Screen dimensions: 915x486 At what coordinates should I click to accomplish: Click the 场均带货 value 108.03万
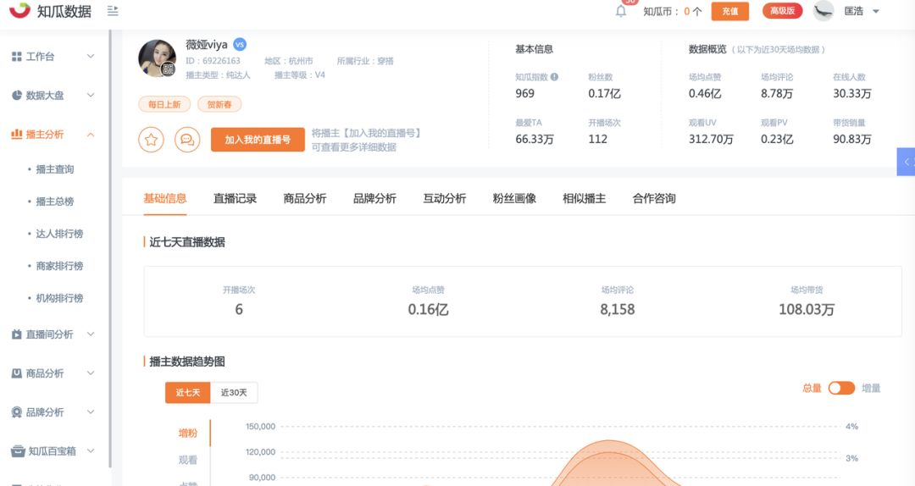[x=807, y=309]
